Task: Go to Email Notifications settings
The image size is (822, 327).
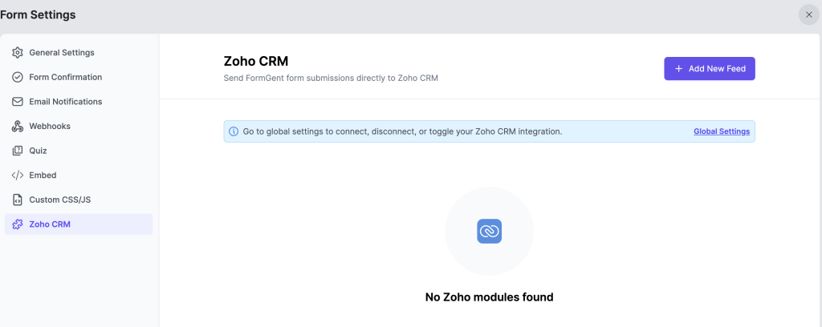Action: coord(79,102)
